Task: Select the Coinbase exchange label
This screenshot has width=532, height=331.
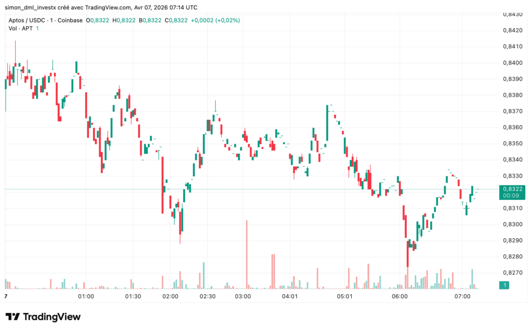Action: point(70,21)
